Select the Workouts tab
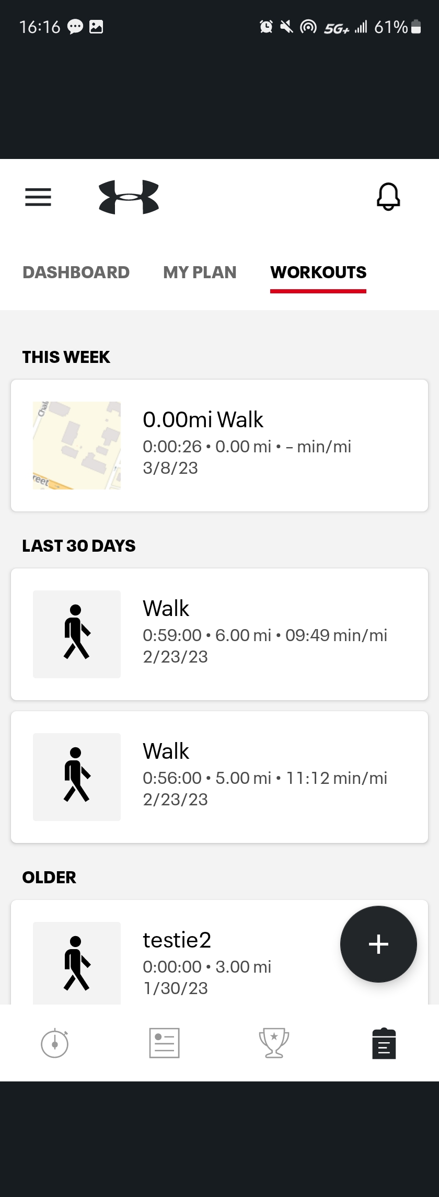 [x=318, y=272]
